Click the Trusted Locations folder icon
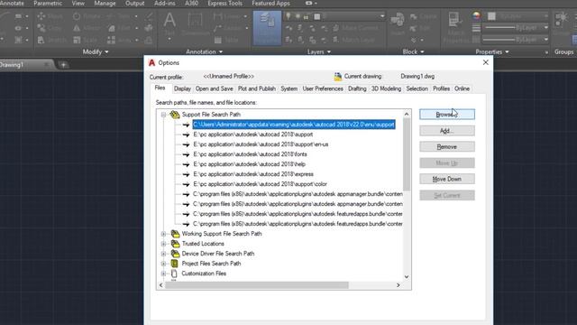This screenshot has width=577, height=325. click(175, 244)
